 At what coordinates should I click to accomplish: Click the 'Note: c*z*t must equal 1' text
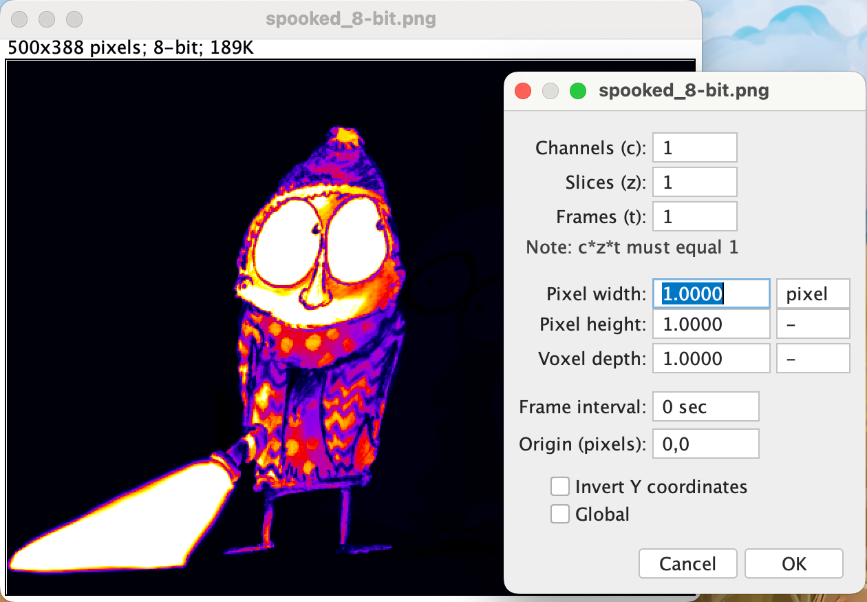pos(632,247)
